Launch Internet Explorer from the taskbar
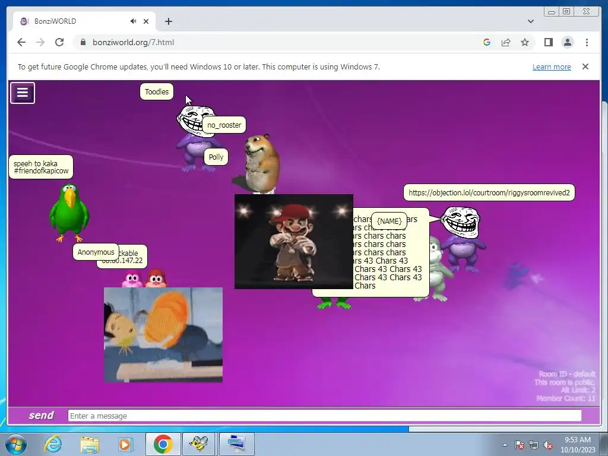608x456 pixels. coord(53,444)
